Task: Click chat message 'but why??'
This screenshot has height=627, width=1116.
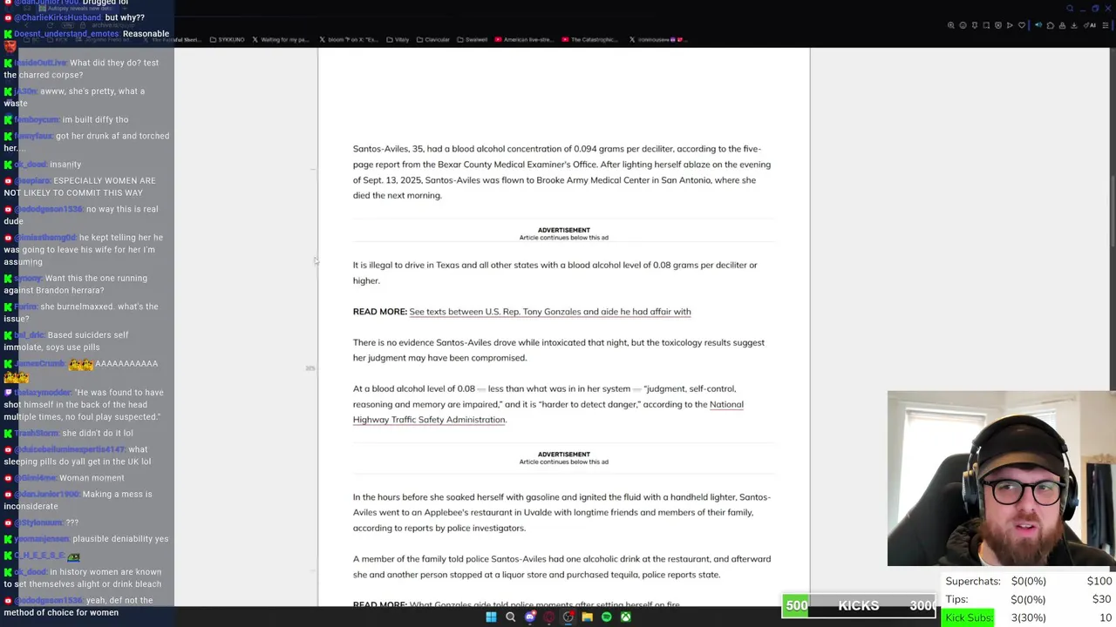Action: [125, 17]
